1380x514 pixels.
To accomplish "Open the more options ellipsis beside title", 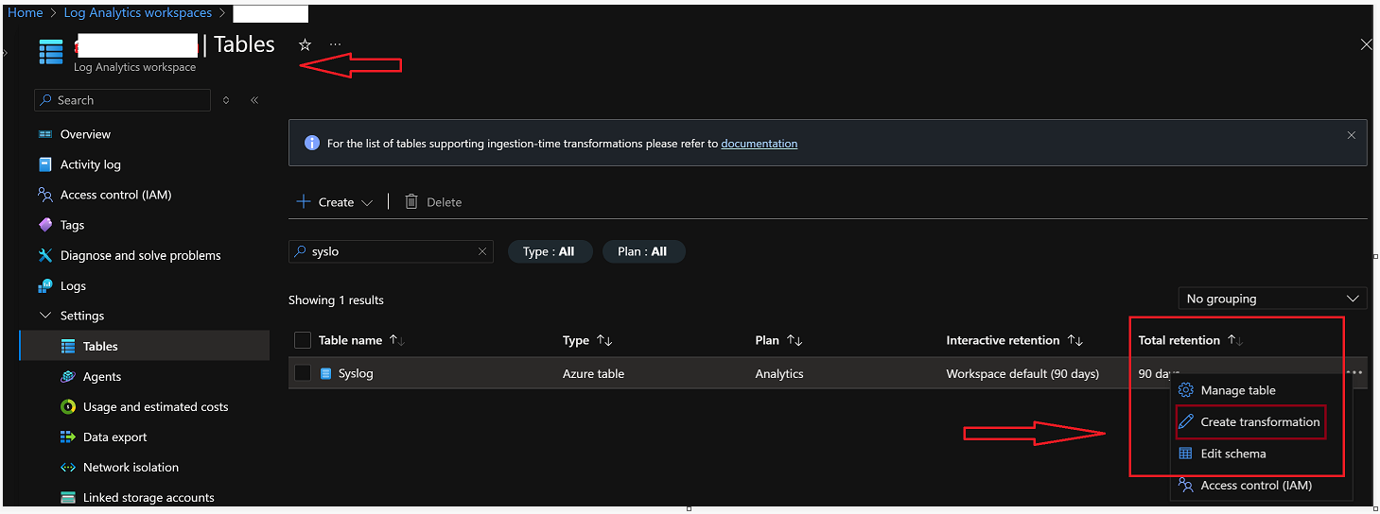I will pyautogui.click(x=335, y=44).
